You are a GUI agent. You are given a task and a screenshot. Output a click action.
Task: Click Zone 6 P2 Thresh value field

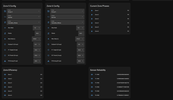tap(80, 55)
